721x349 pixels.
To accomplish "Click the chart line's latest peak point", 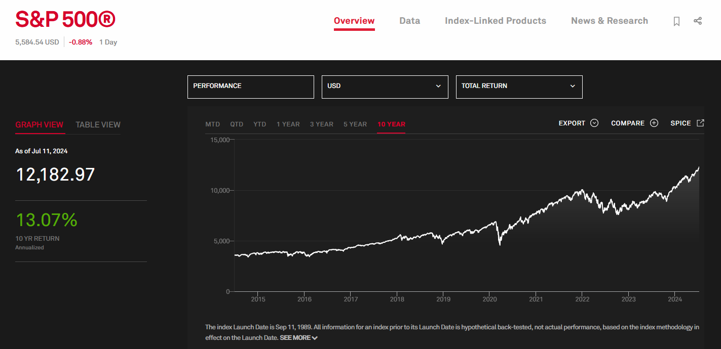I will (699, 167).
